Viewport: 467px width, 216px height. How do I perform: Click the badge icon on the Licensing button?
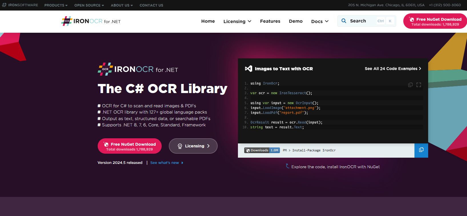point(180,146)
